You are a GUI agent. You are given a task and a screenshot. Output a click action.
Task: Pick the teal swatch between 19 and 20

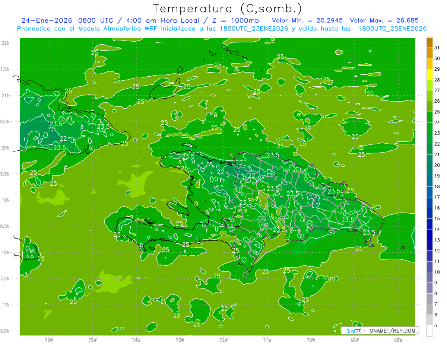tap(429, 171)
